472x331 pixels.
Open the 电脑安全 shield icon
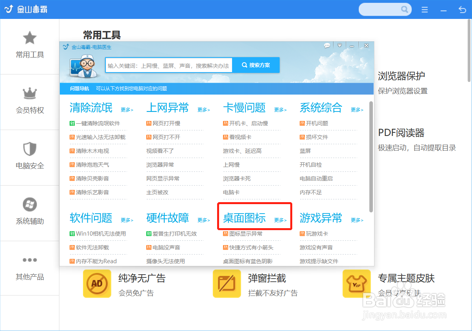tap(30, 149)
